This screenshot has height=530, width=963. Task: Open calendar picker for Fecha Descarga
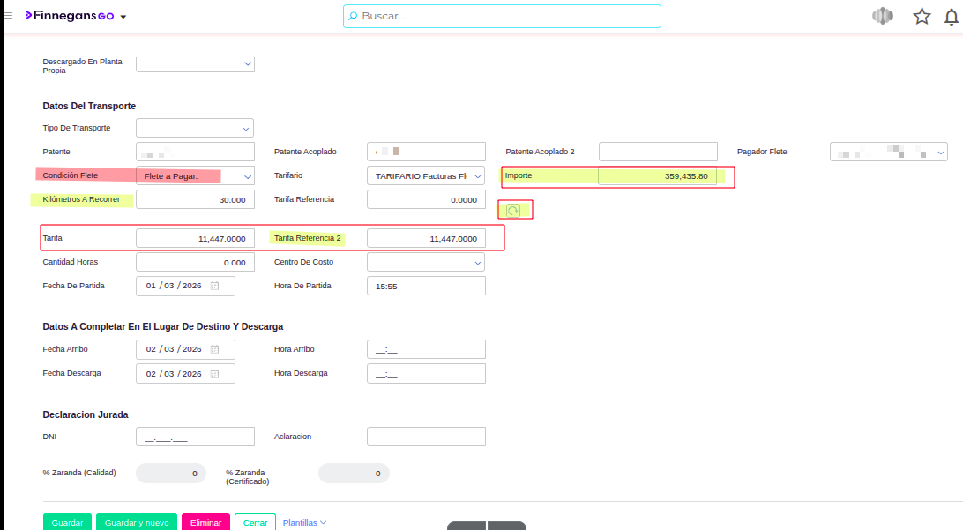(214, 373)
